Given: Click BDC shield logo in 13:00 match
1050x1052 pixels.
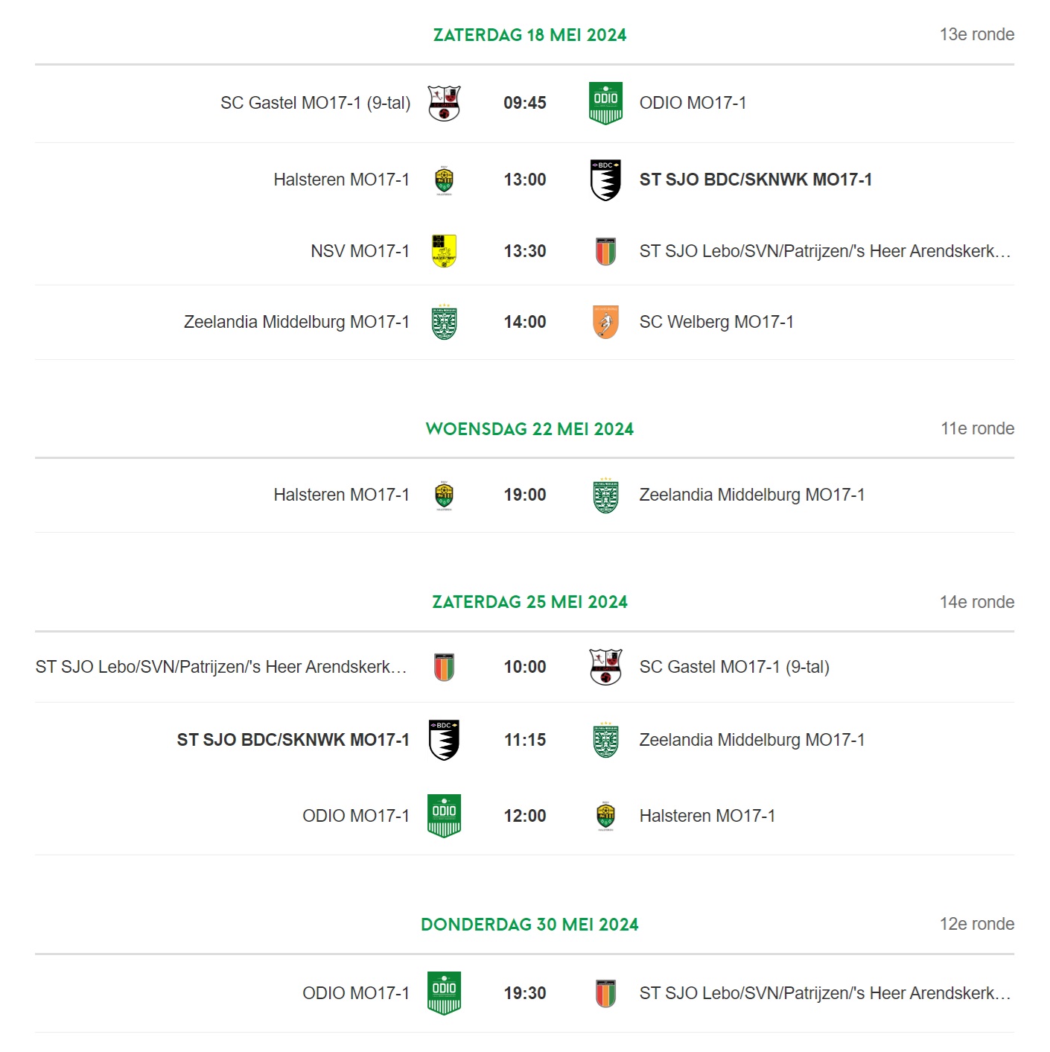Looking at the screenshot, I should 605,180.
